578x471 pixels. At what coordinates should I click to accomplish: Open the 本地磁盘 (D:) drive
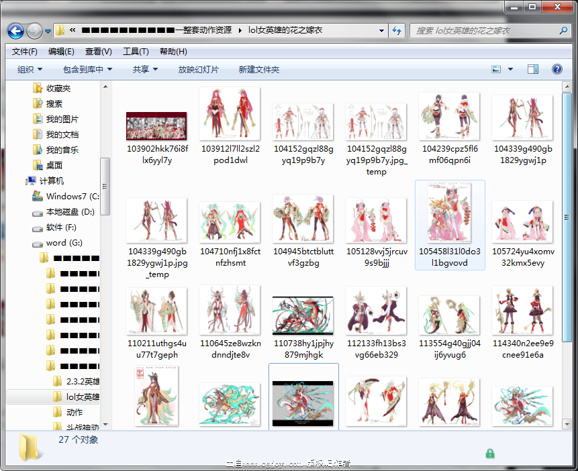[70, 212]
